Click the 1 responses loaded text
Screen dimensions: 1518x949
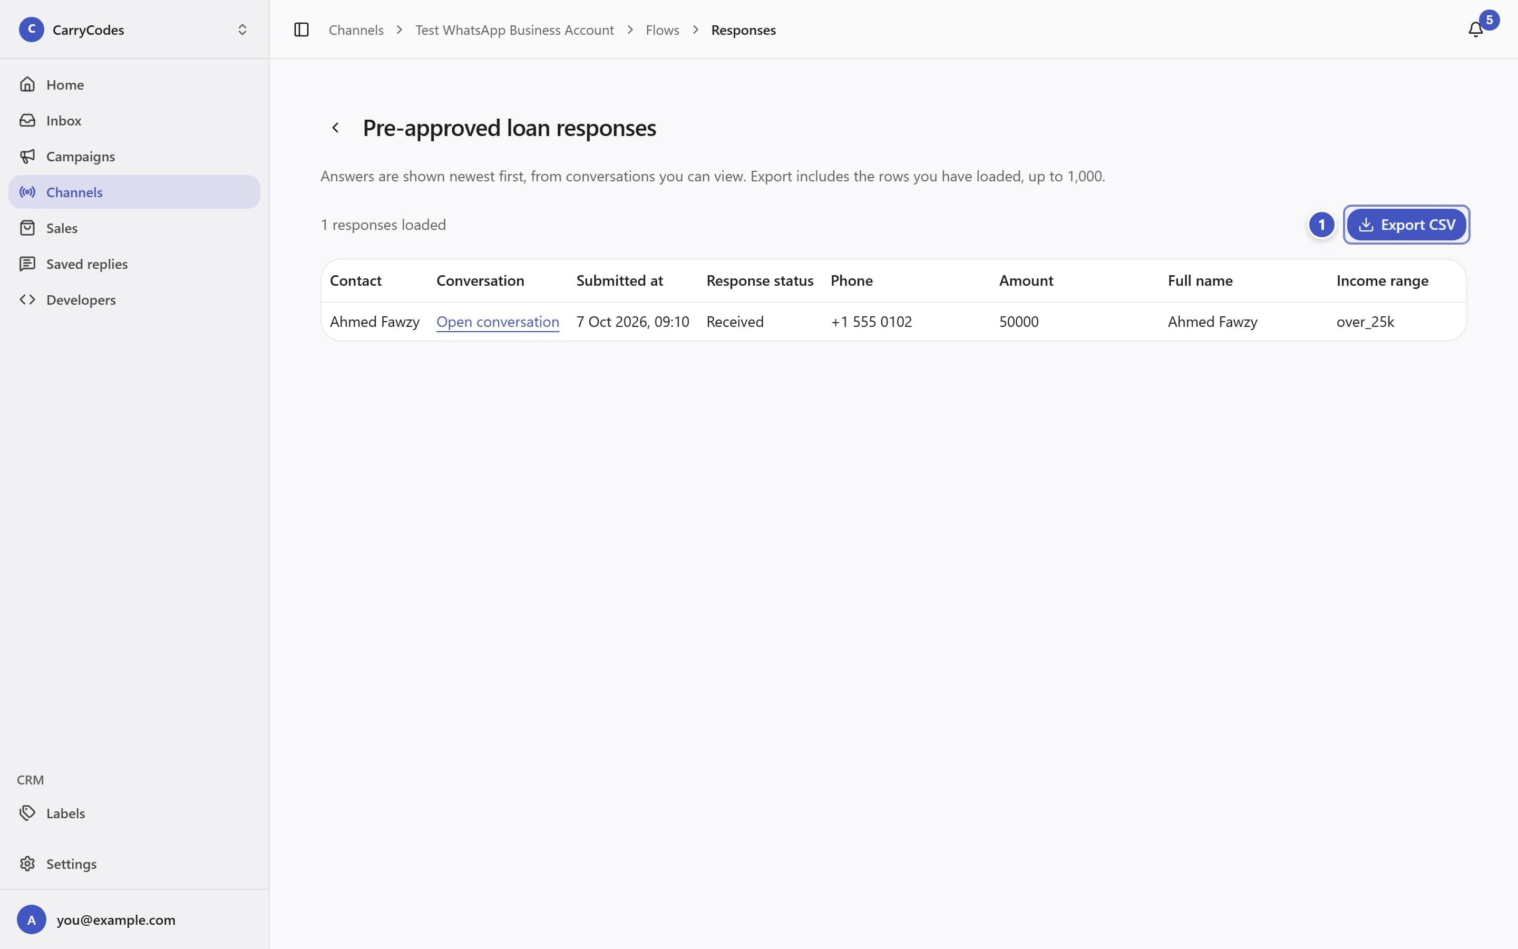tap(383, 225)
